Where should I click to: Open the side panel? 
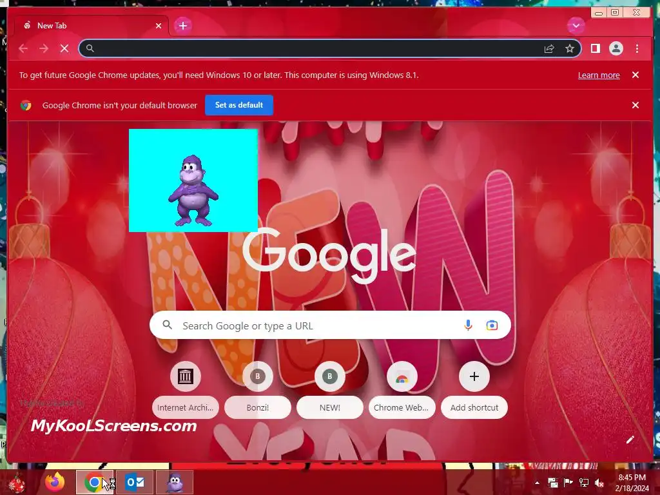(x=595, y=48)
